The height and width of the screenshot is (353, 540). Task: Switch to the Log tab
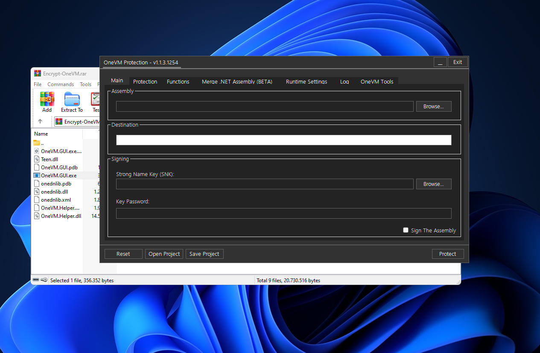click(344, 81)
